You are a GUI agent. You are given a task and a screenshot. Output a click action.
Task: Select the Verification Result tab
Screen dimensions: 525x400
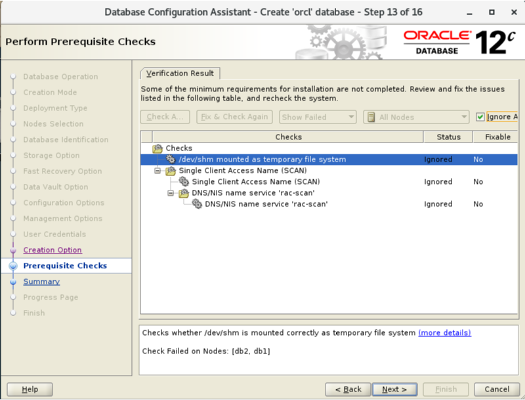pyautogui.click(x=180, y=73)
